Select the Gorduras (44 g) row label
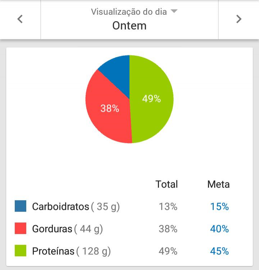Viewport: 259px width, 270px height. 68,229
